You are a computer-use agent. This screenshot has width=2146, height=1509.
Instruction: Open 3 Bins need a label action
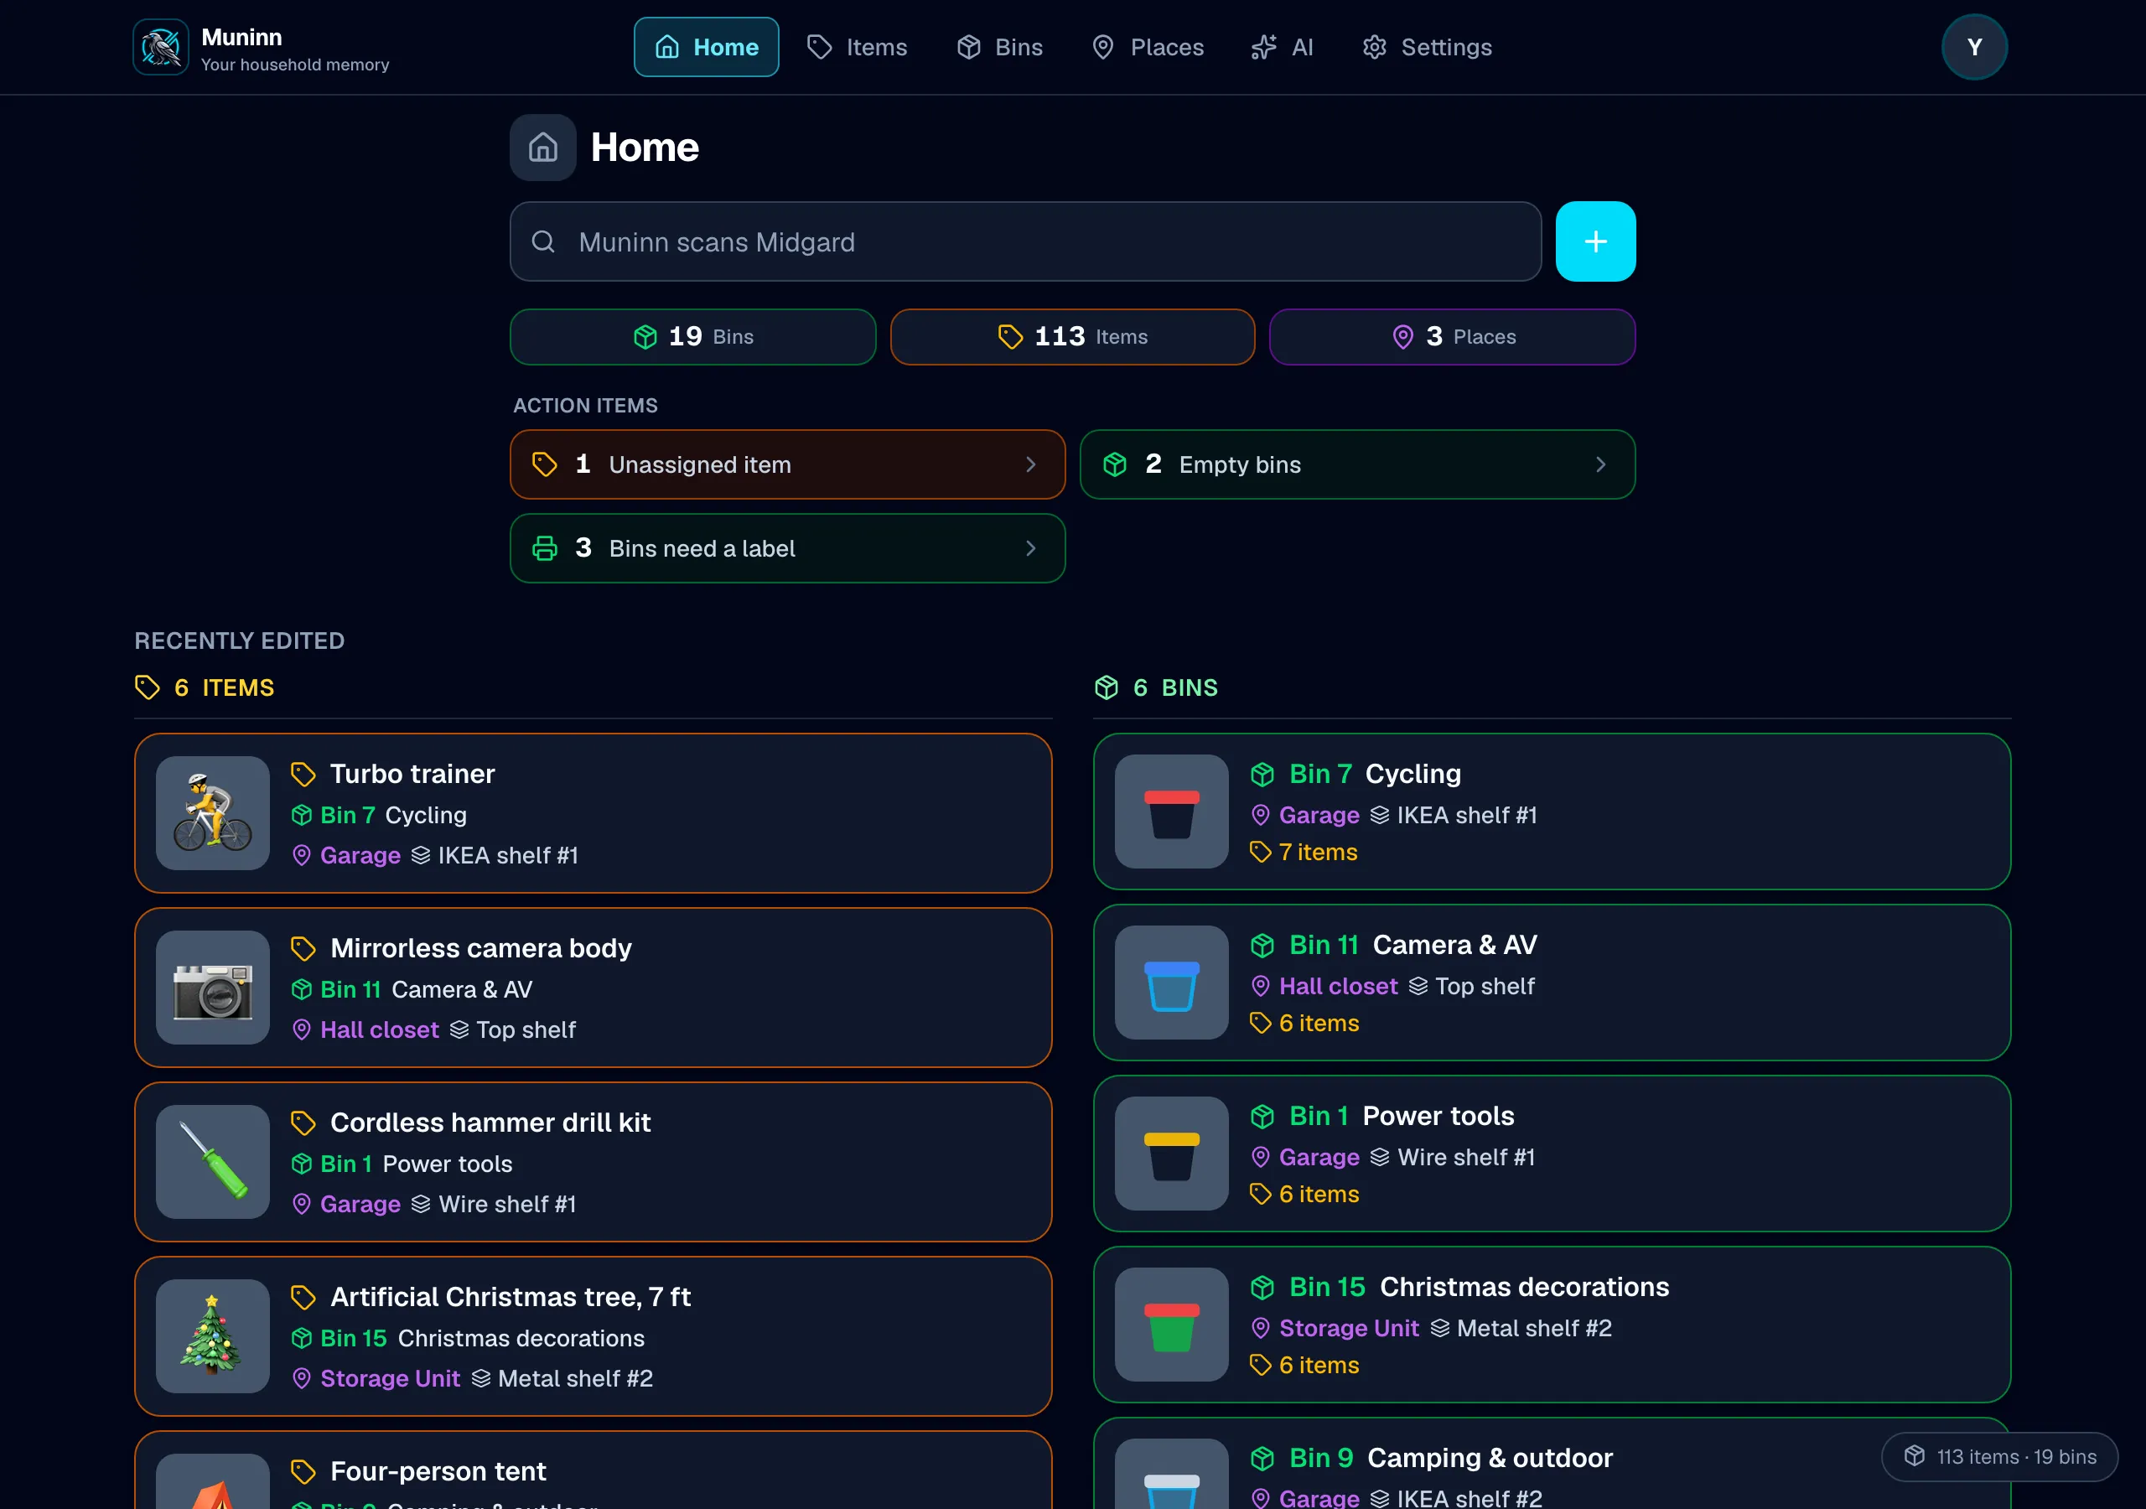click(x=787, y=549)
